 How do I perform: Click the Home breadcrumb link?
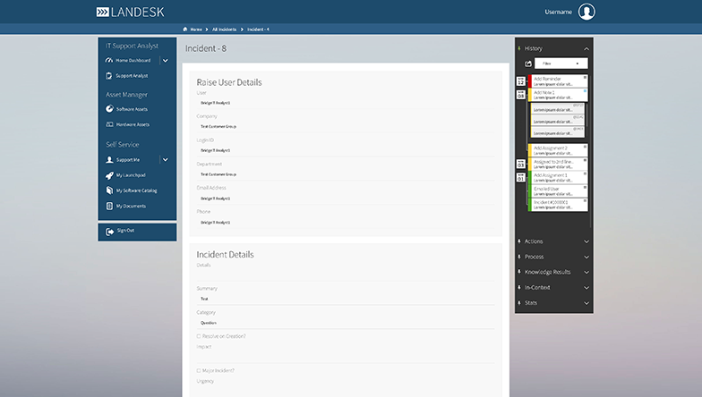195,30
